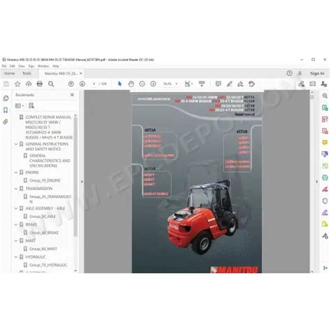The height and width of the screenshot is (330, 330).
Task: Expand the right tools pane bottom arrow
Action: click(x=325, y=268)
